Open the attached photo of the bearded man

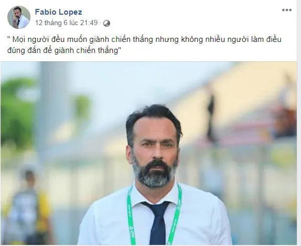click(148, 153)
